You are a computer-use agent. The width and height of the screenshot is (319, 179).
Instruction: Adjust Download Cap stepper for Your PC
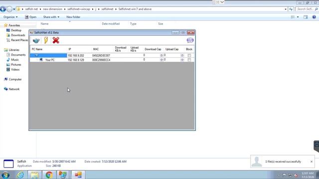[x=161, y=60]
